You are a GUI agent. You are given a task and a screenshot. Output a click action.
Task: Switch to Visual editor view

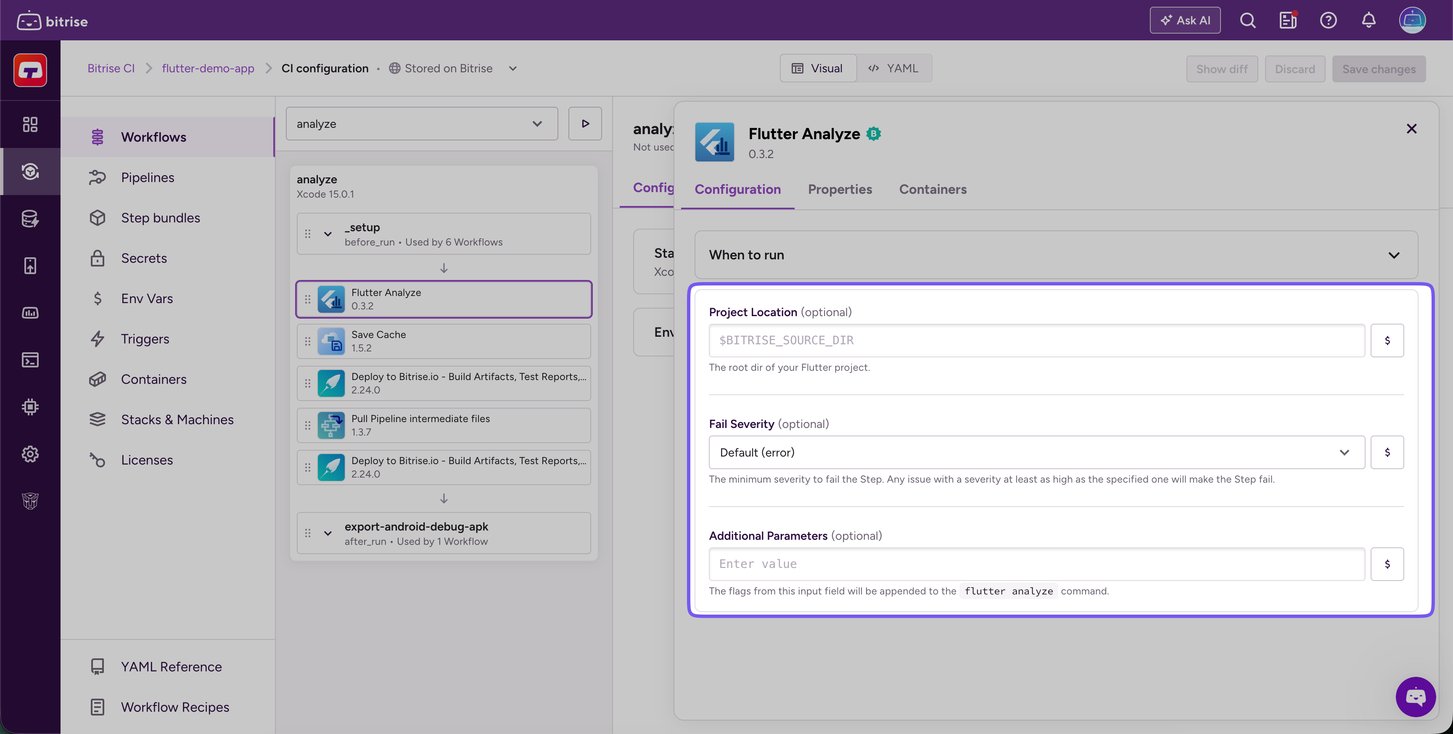pos(818,68)
